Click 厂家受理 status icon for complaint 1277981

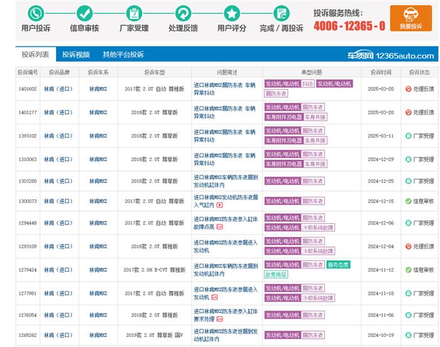pos(409,294)
